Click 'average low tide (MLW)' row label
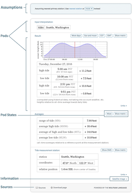Viewport: 134px width, 196px height. (53, 138)
